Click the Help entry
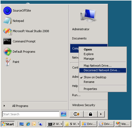 pyautogui.click(x=75, y=86)
